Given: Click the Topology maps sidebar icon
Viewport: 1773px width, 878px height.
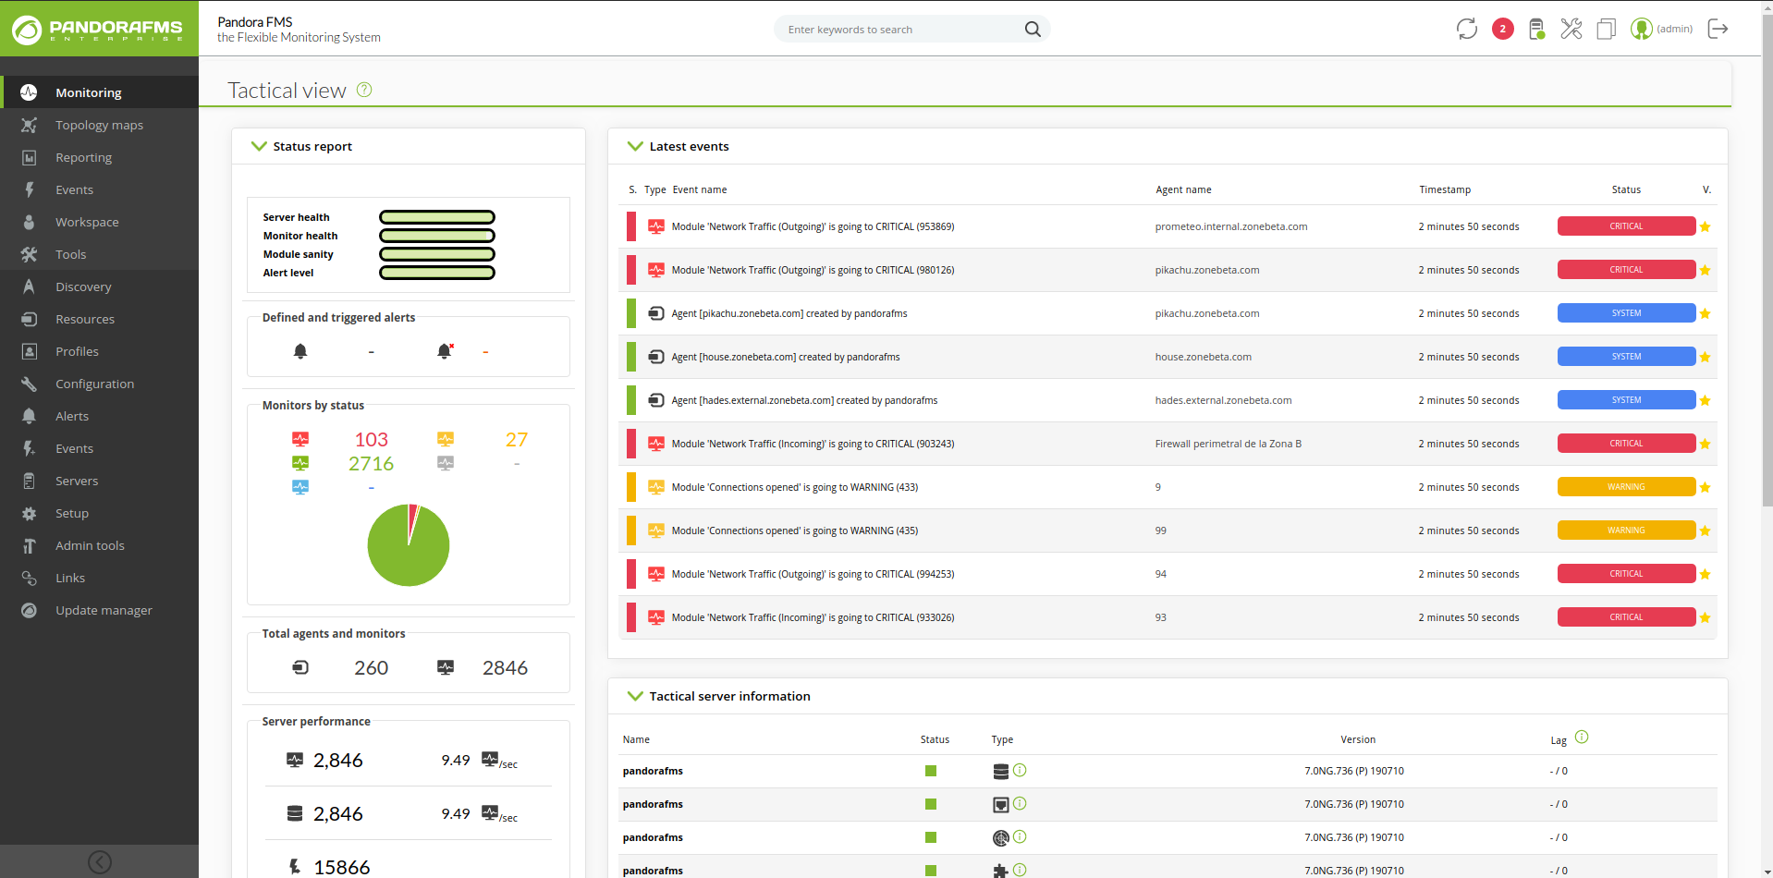Looking at the screenshot, I should (x=29, y=125).
